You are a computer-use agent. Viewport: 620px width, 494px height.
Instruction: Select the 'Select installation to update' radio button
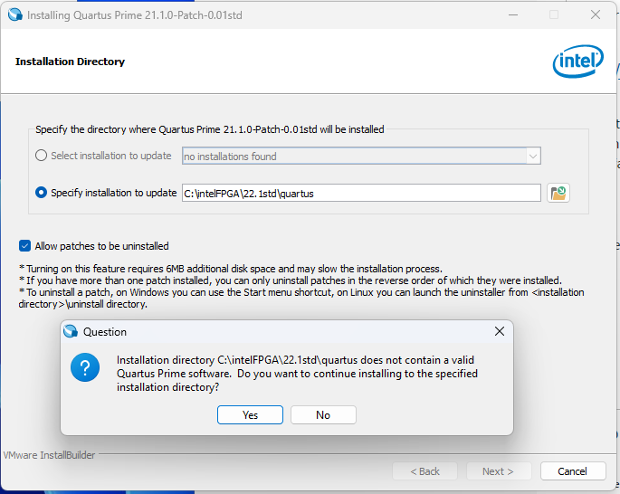(x=41, y=156)
